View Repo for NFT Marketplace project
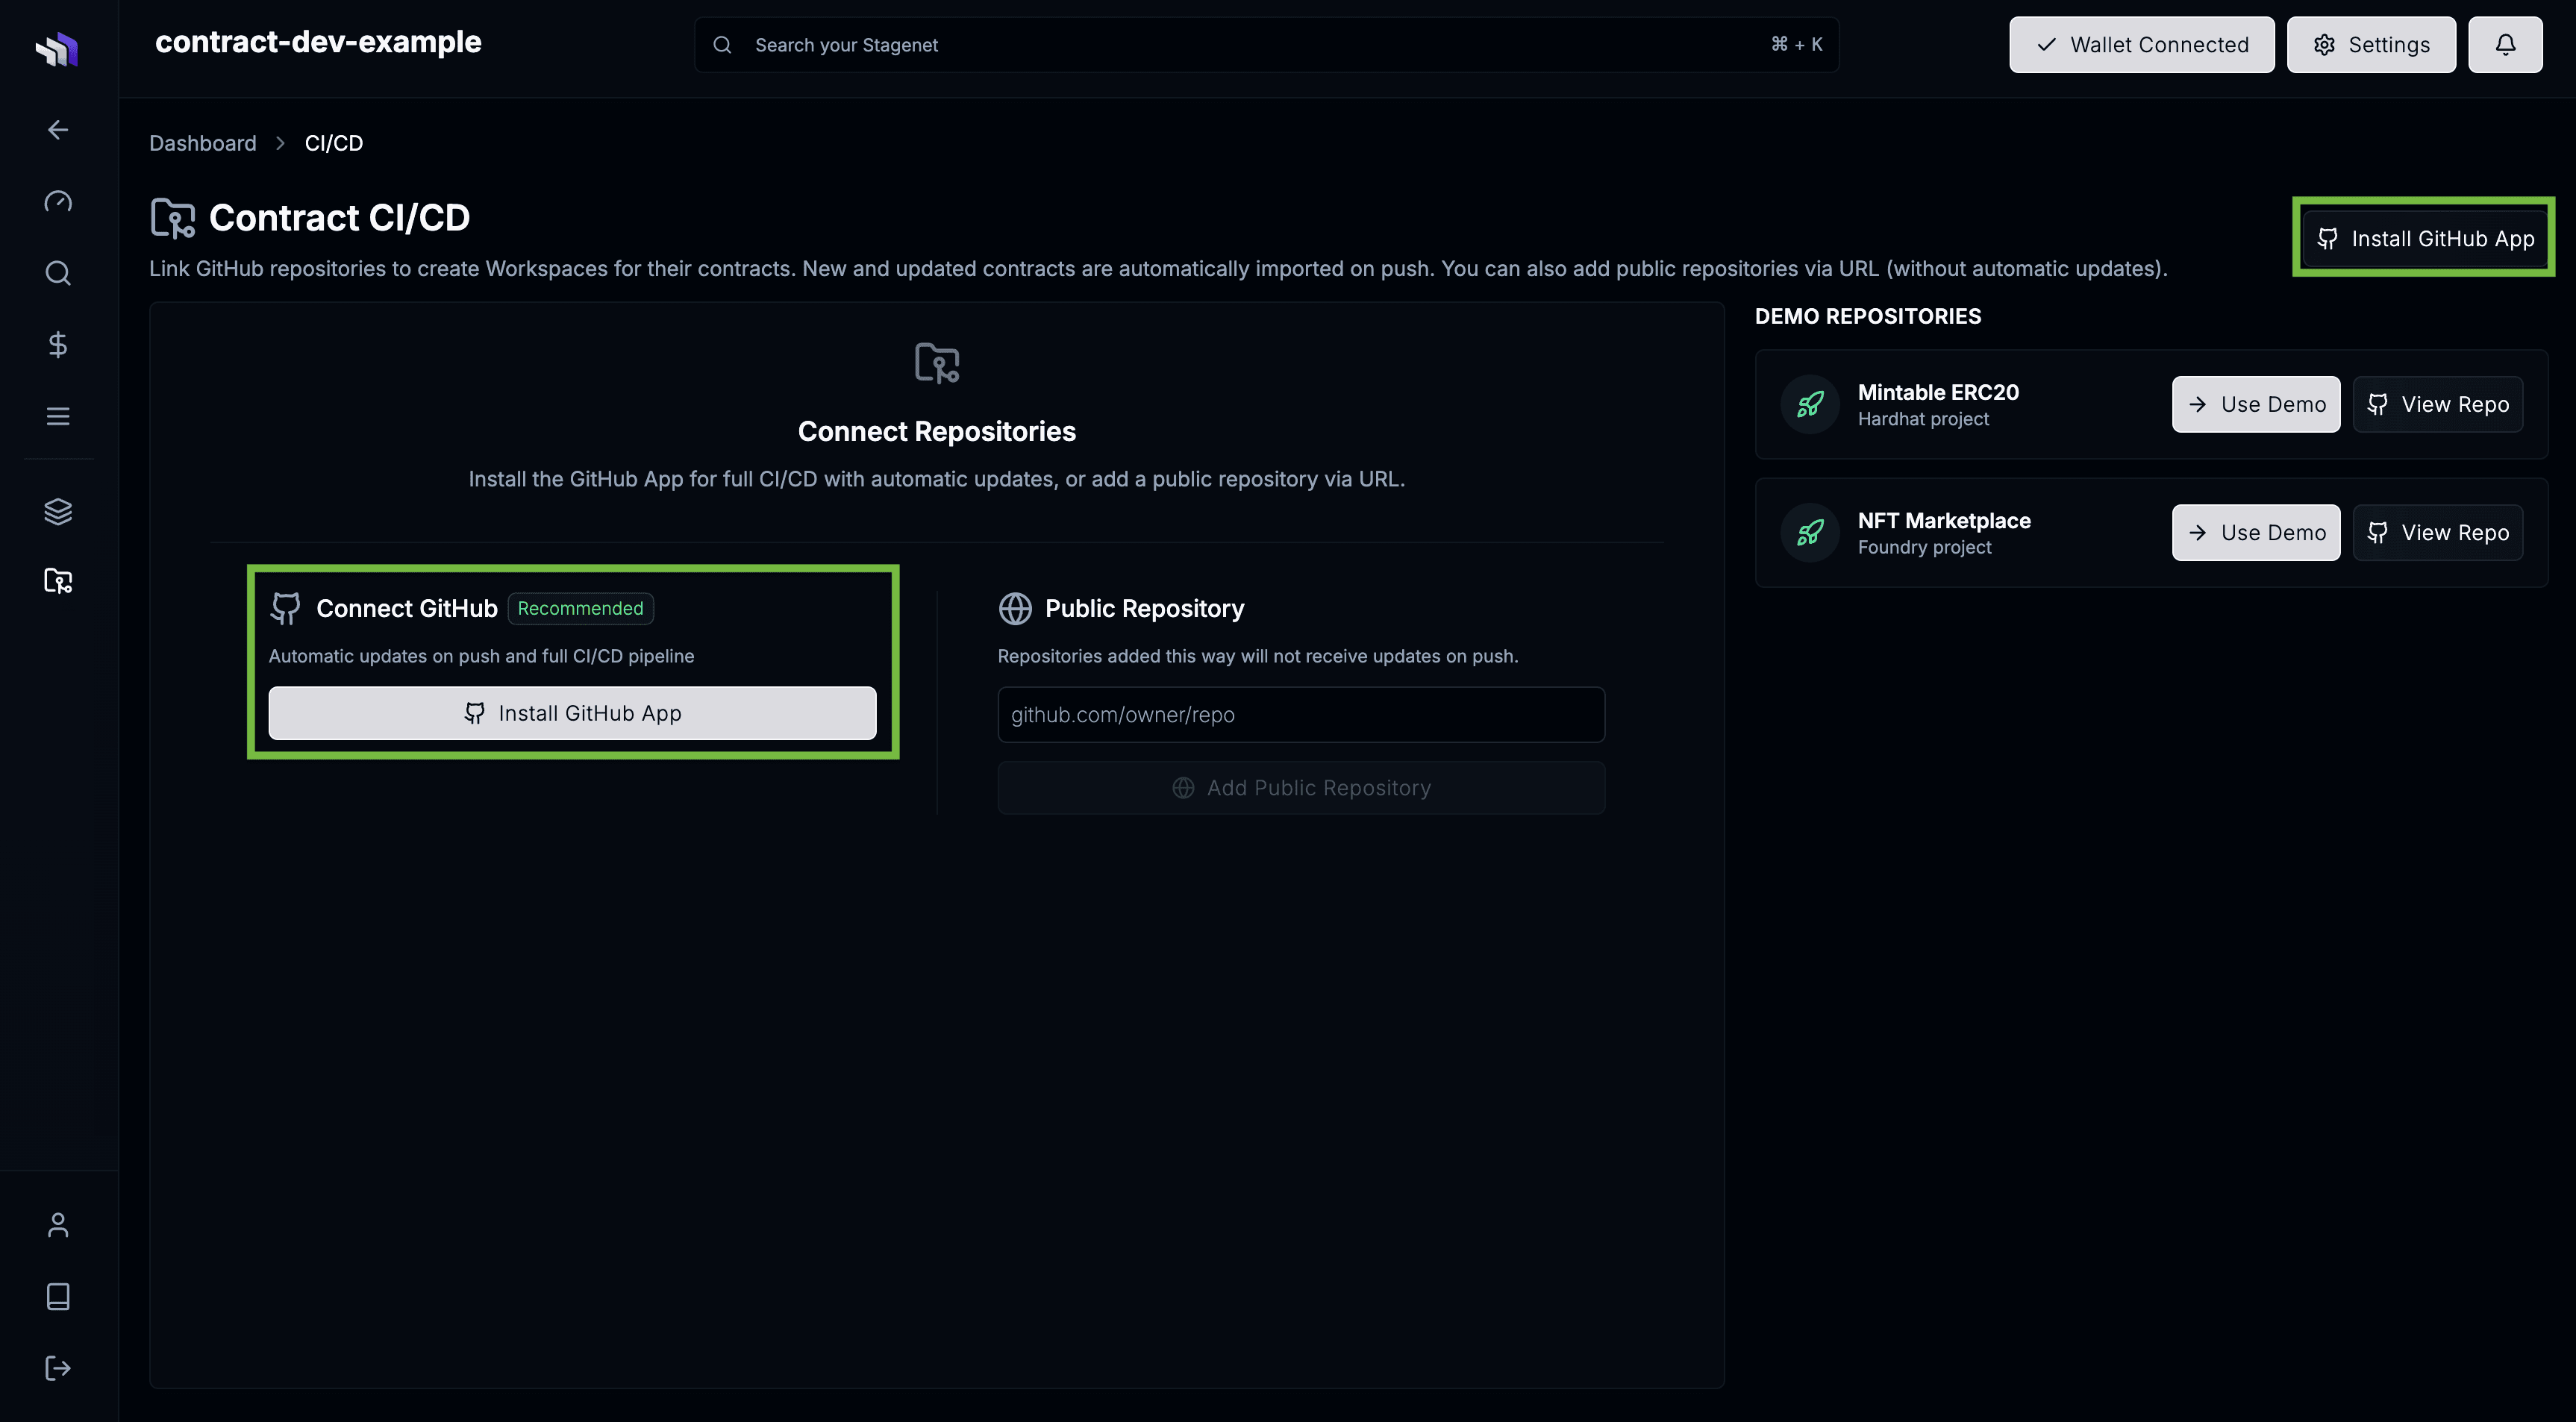2576x1422 pixels. [2438, 532]
